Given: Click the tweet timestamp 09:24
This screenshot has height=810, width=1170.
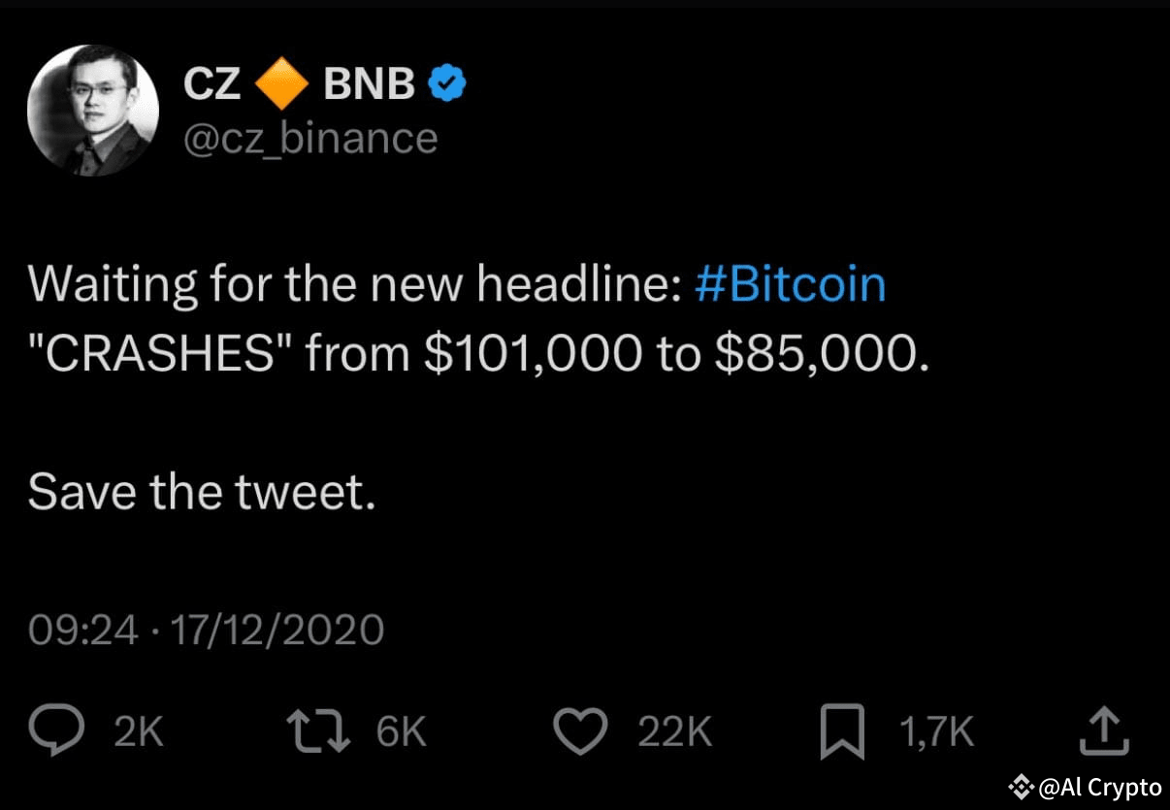Looking at the screenshot, I should coord(81,630).
